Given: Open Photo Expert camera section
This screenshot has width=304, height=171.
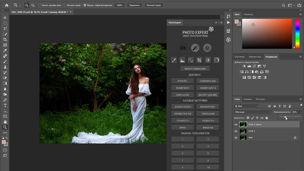Looking at the screenshot, I should click(x=183, y=48).
